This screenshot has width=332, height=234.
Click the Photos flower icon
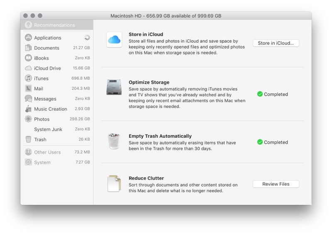(28, 119)
